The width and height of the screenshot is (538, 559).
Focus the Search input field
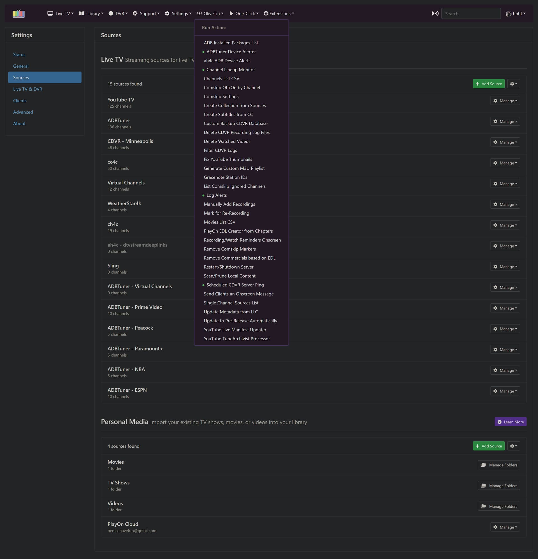click(471, 14)
